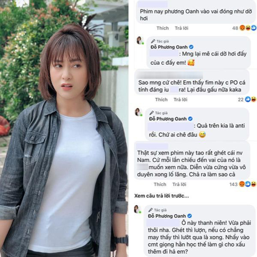The image size is (257, 257).
Task: Click Trả lời under the 'dở hơi' comment
Action: pos(182,28)
